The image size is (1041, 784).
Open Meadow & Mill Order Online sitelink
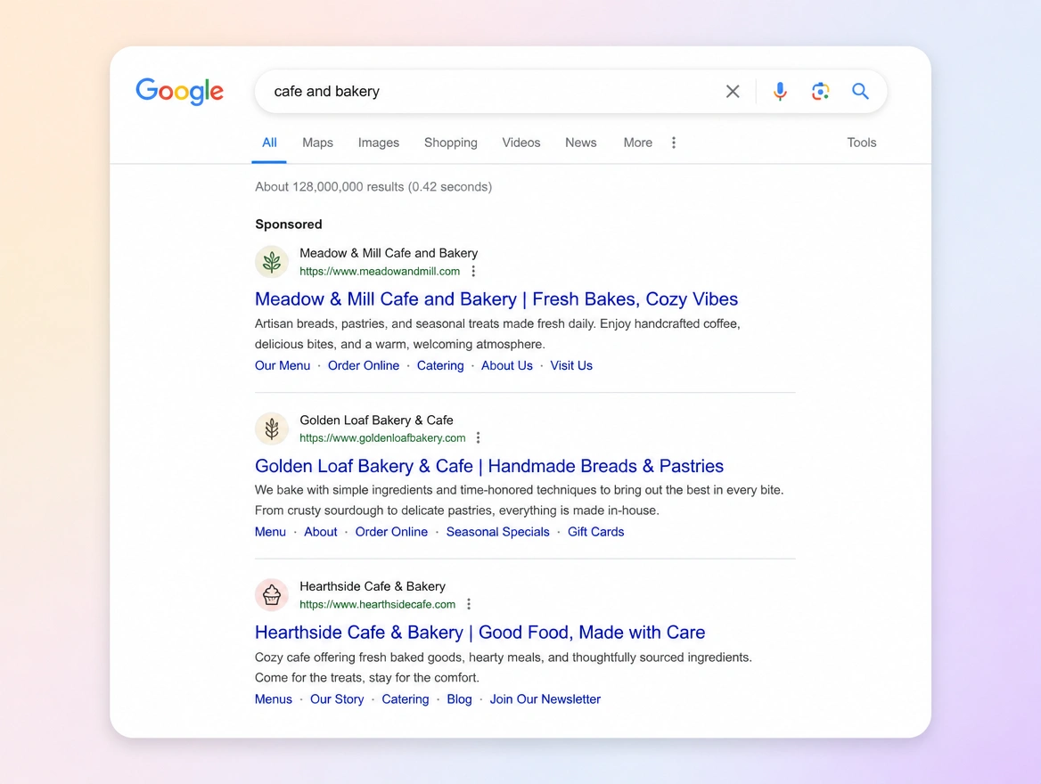point(363,366)
